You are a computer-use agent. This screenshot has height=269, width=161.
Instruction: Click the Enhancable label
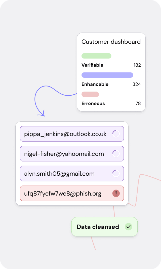pos(95,84)
